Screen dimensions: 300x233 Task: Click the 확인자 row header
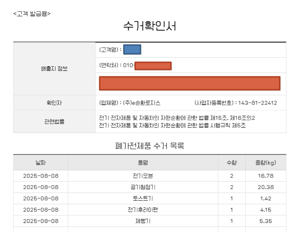[x=54, y=103]
